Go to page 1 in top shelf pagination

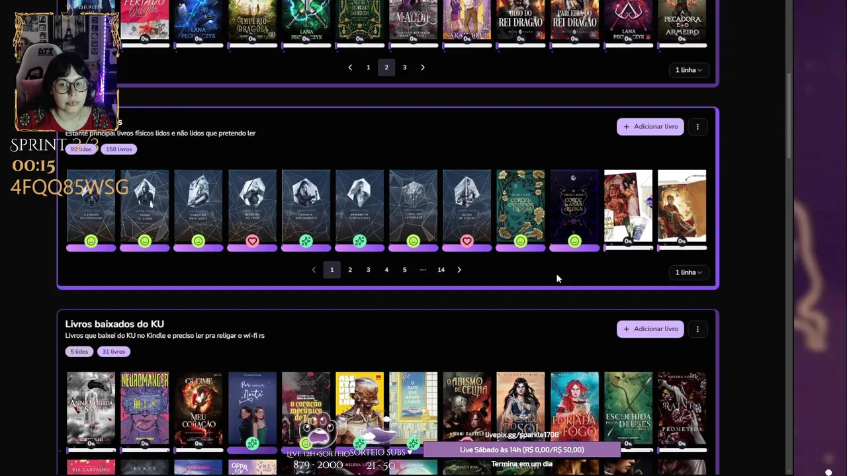coord(369,67)
